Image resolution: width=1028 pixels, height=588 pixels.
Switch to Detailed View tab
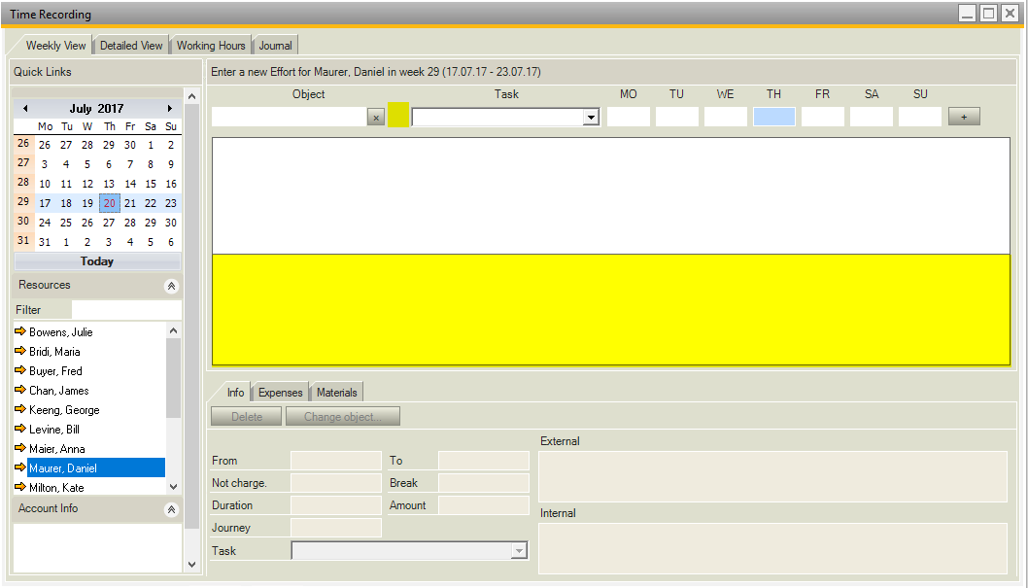pos(131,46)
